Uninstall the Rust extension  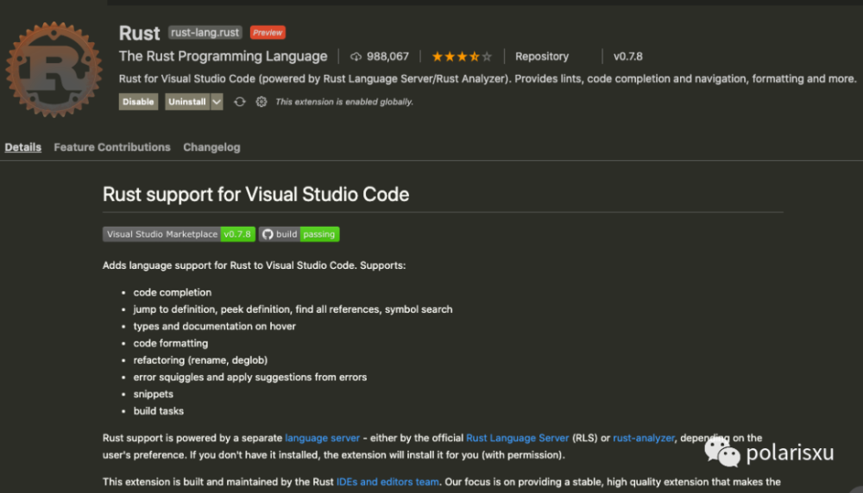tap(187, 102)
